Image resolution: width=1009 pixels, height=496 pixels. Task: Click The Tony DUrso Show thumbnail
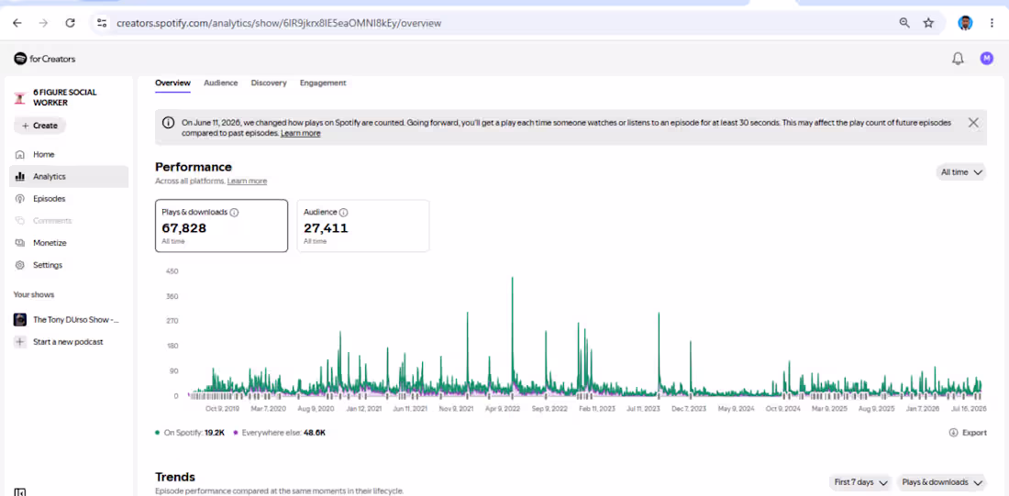tap(20, 320)
